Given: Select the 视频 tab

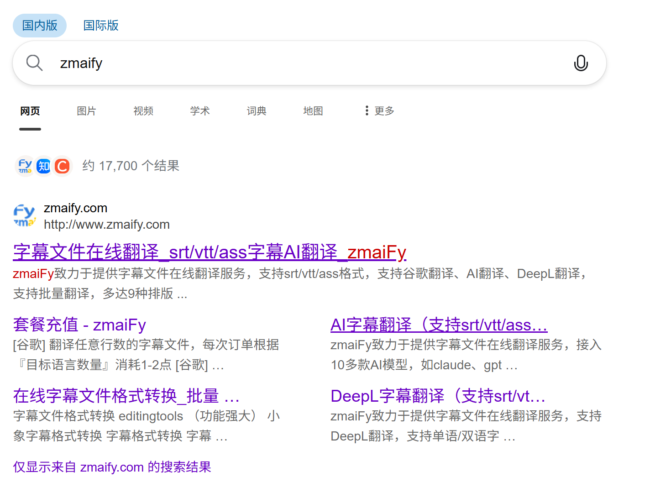Looking at the screenshot, I should 143,111.
